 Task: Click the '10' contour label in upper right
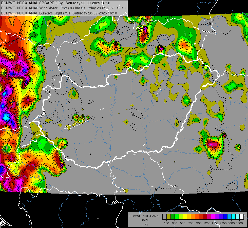tap(209, 24)
